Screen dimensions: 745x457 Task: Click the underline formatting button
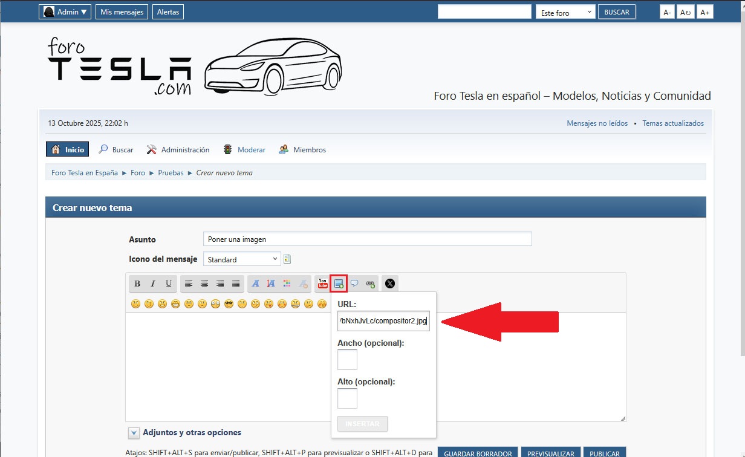pyautogui.click(x=169, y=284)
